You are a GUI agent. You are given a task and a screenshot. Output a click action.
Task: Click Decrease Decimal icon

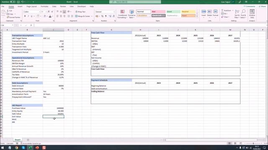coord(113,16)
